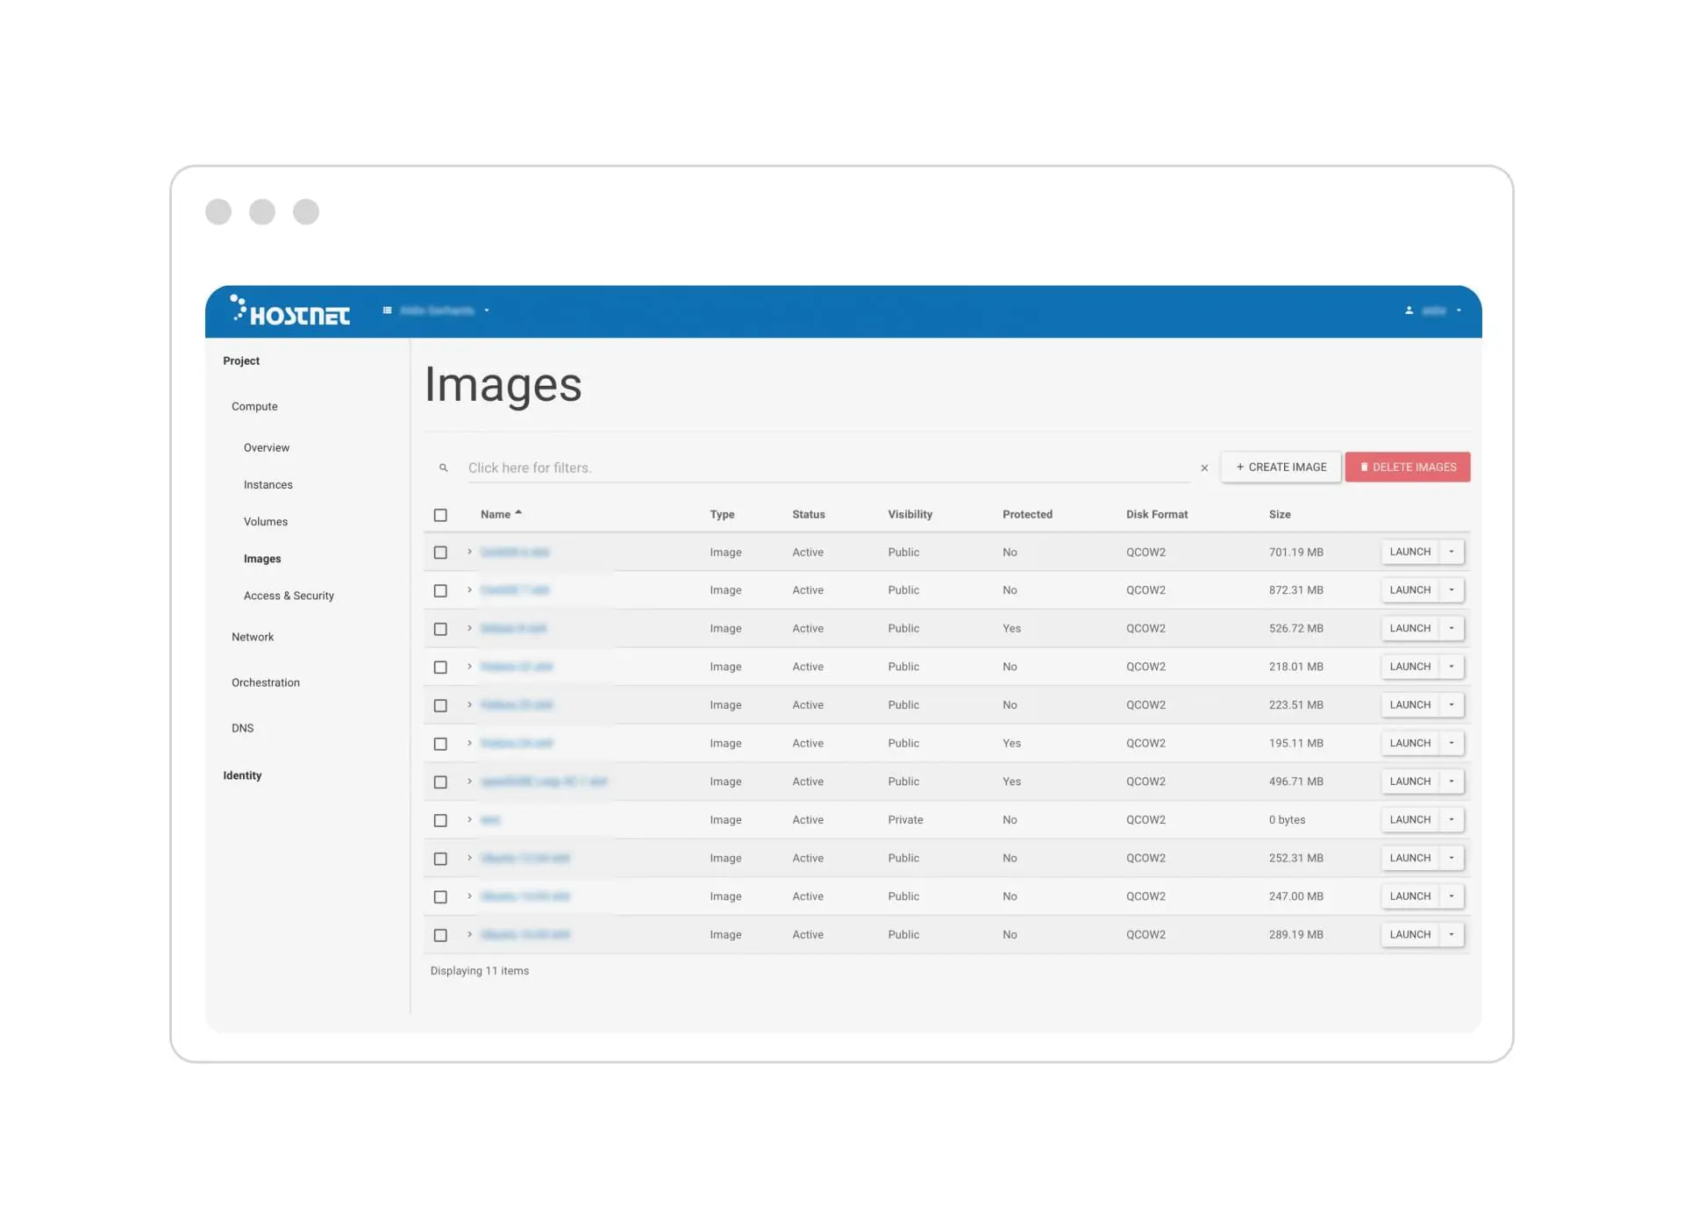This screenshot has width=1684, height=1228.
Task: Expand details of the 872.31 MB image row
Action: pyautogui.click(x=470, y=589)
